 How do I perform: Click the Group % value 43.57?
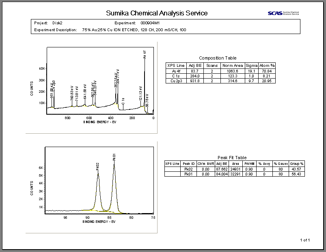(x=296, y=169)
